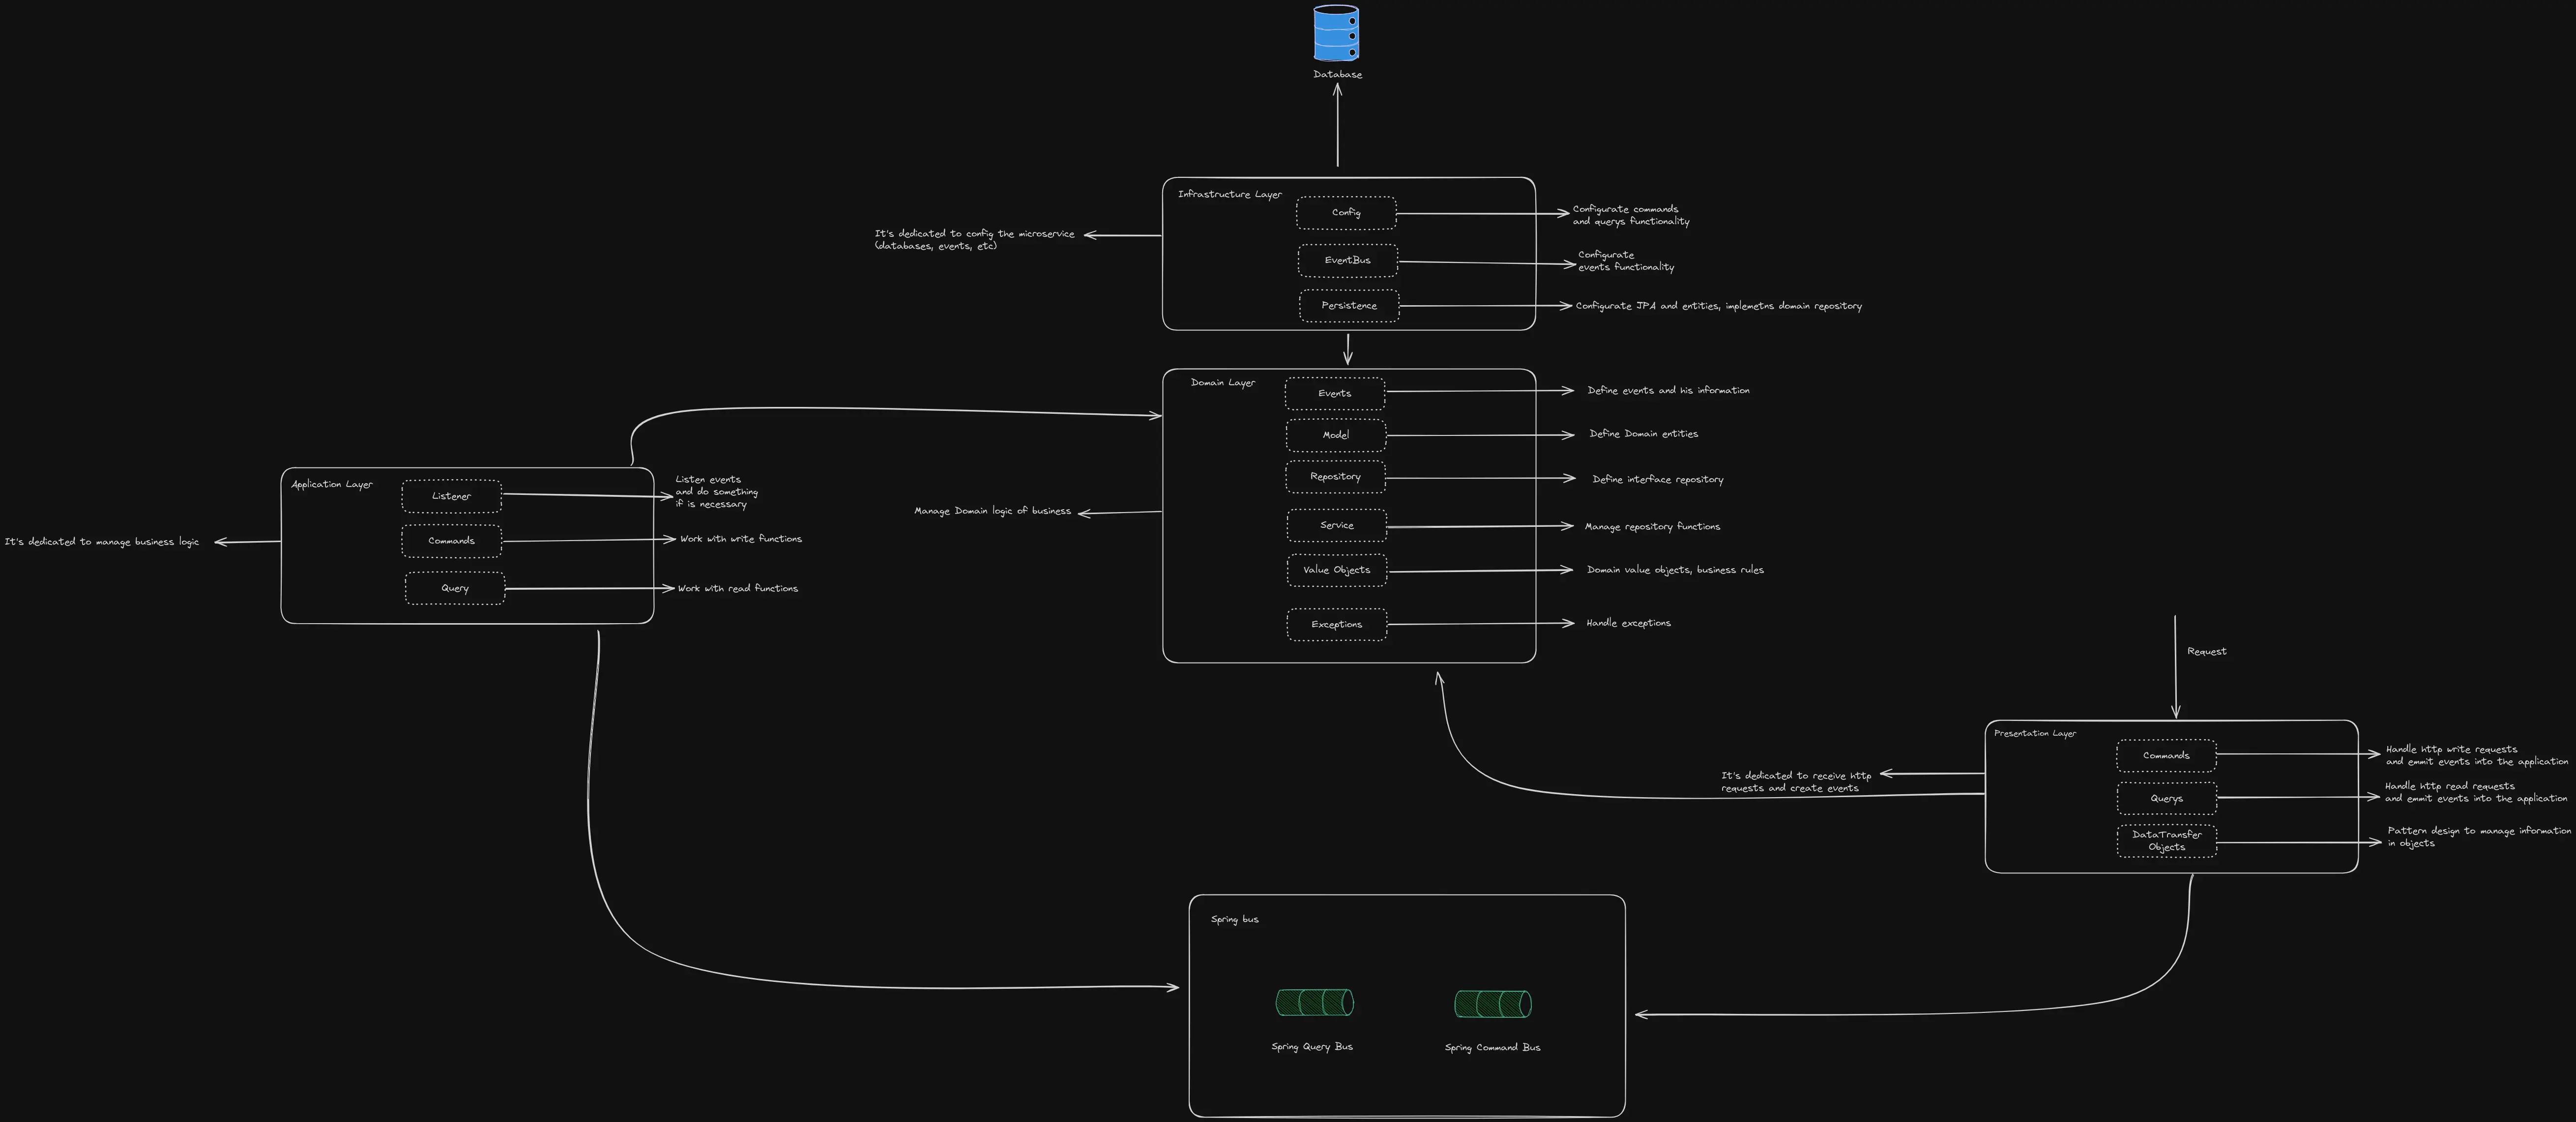Select the Query box in Application Layer
This screenshot has width=2576, height=1122.
[455, 588]
